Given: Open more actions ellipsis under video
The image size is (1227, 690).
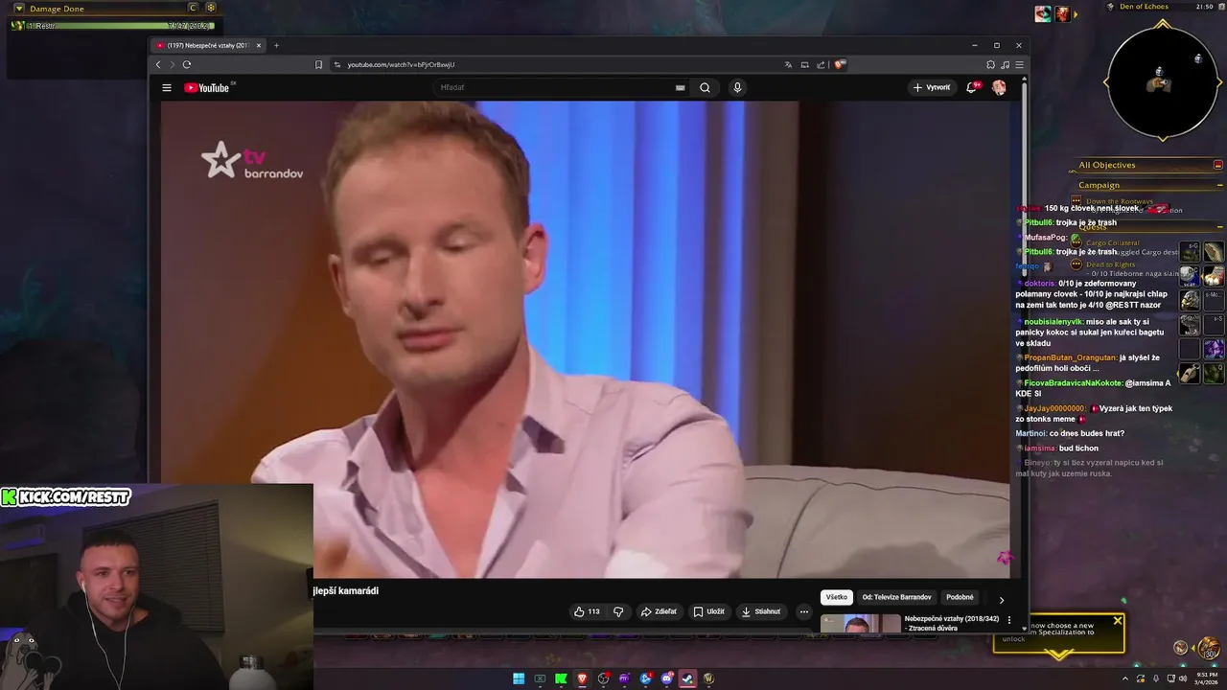Looking at the screenshot, I should 804,611.
